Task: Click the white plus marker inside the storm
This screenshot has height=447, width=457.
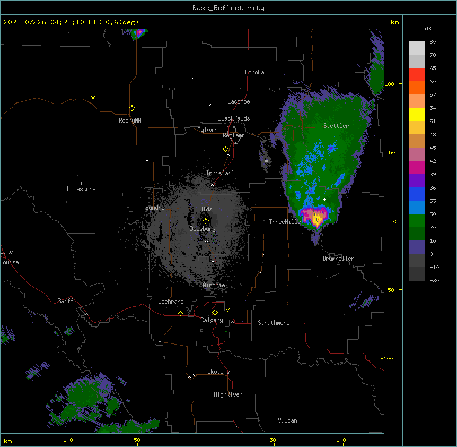Action: (324, 199)
